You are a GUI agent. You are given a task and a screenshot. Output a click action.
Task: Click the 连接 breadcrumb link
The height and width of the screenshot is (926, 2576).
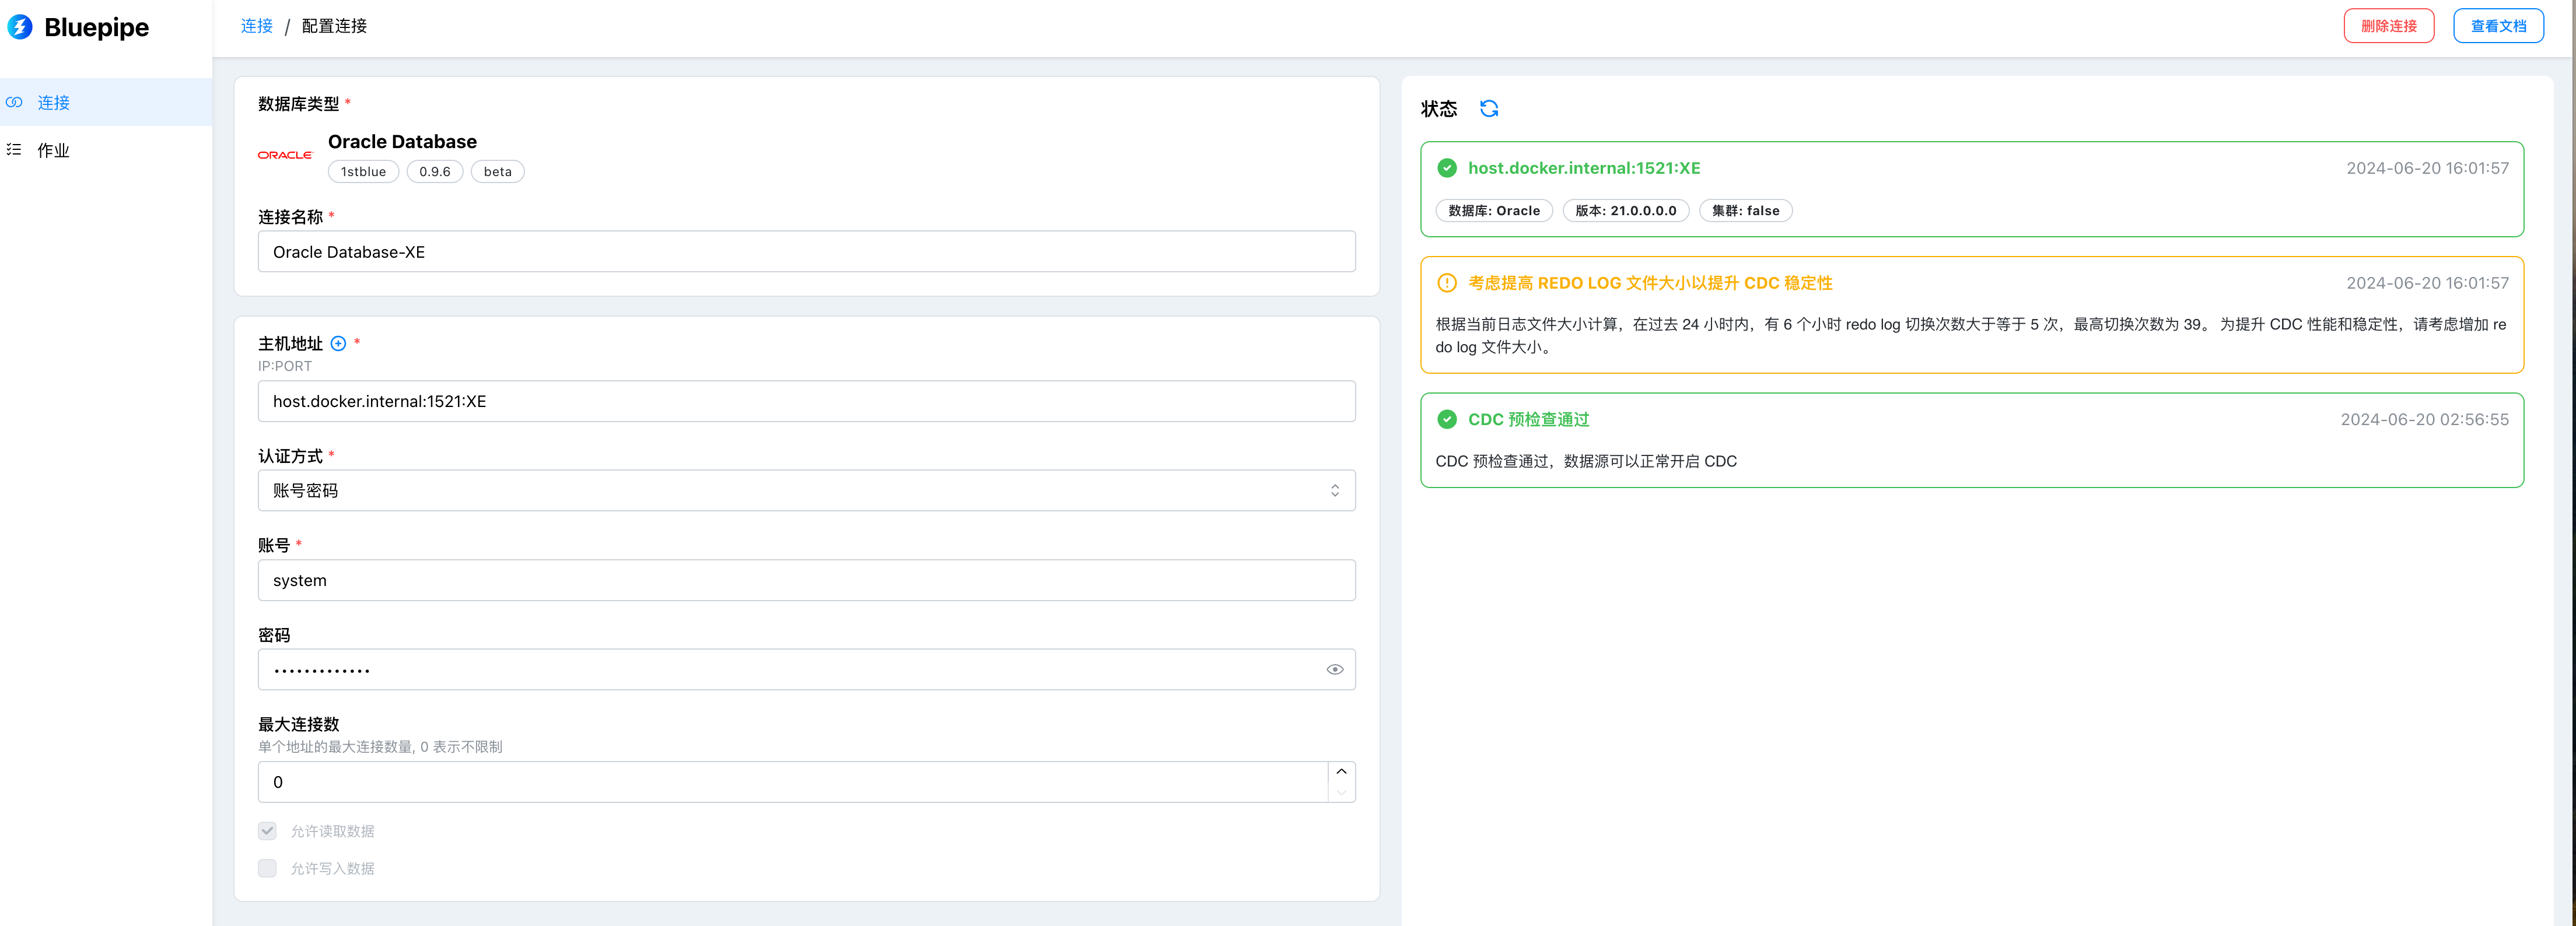point(257,26)
